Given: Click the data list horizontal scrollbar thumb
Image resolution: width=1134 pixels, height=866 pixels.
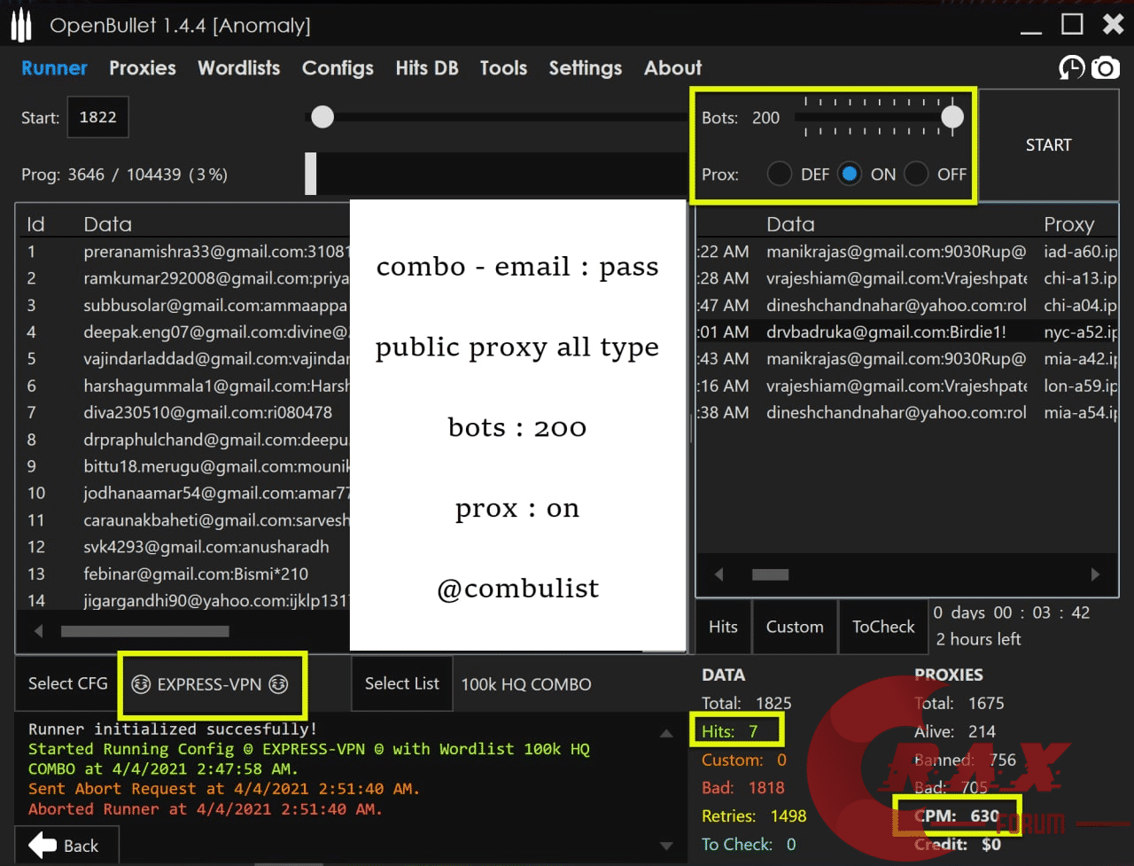Looking at the screenshot, I should pyautogui.click(x=145, y=631).
